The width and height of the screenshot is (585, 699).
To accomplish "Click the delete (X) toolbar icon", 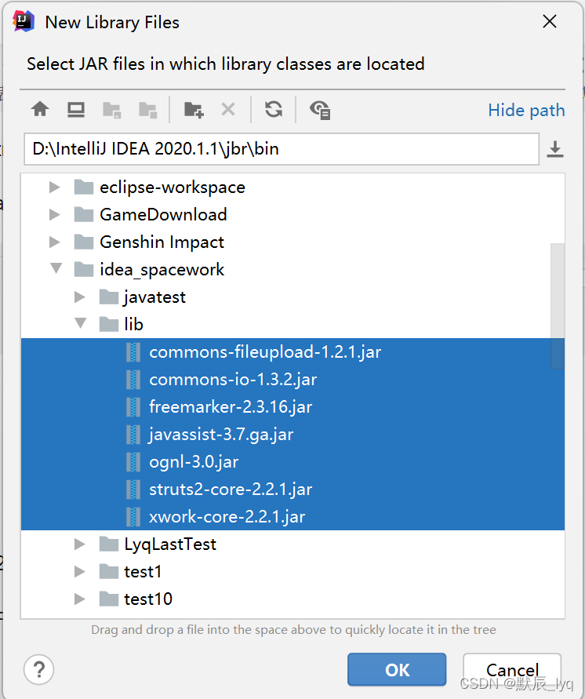I will click(227, 110).
